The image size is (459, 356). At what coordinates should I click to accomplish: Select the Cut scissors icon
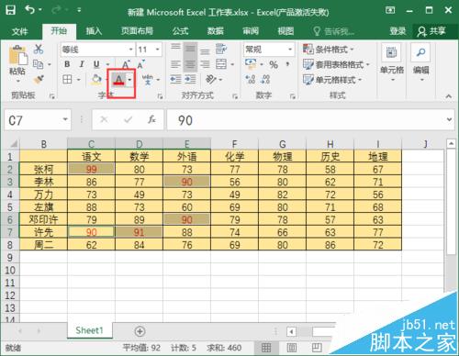click(39, 49)
